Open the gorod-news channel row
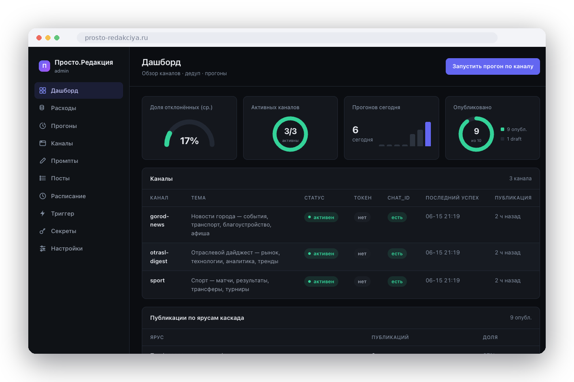 click(341, 225)
